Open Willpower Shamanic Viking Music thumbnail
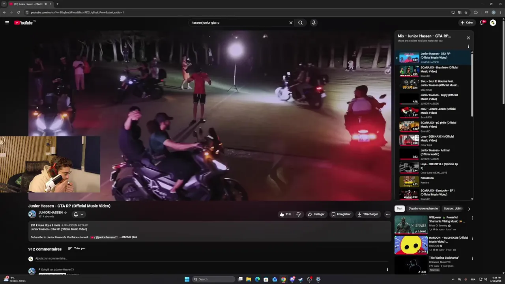 pos(411,224)
